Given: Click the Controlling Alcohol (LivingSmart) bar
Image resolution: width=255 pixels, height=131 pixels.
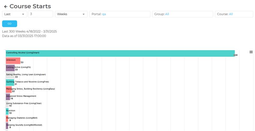Looking at the screenshot, I should point(120,53).
